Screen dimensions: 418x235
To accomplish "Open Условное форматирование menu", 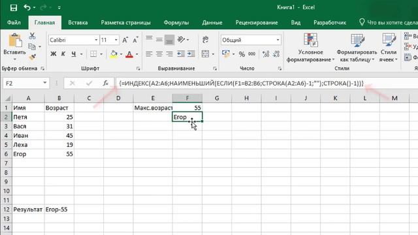I will [311, 48].
